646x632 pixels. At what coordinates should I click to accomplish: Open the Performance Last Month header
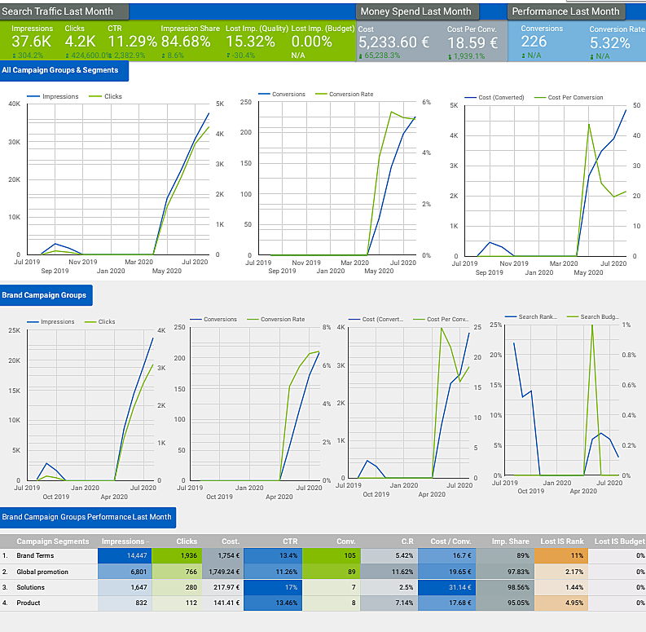point(565,11)
